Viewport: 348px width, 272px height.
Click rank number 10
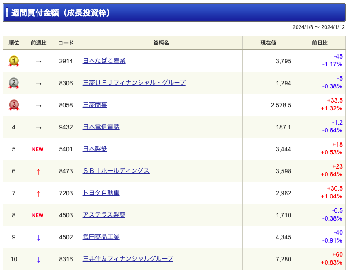[14, 259]
